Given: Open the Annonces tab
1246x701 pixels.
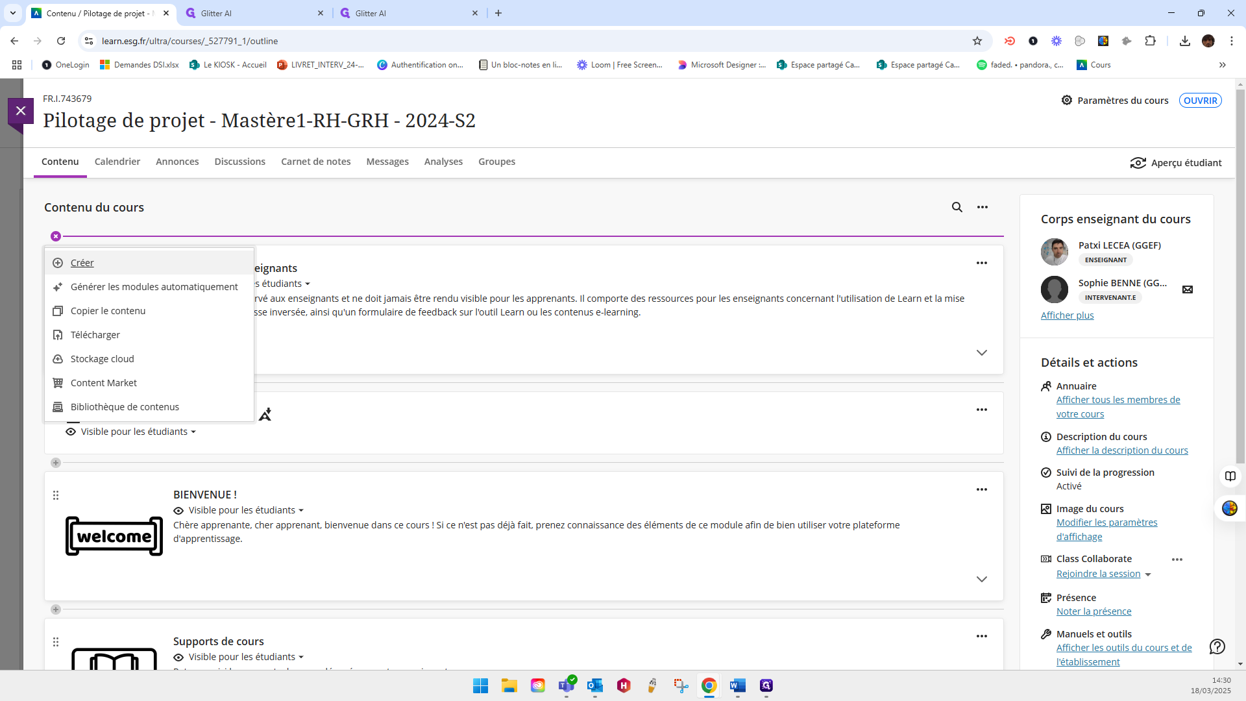Looking at the screenshot, I should pyautogui.click(x=177, y=162).
